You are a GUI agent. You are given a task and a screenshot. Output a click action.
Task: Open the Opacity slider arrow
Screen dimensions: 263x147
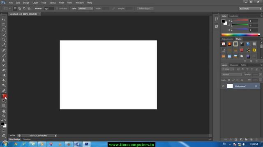[x=260, y=74]
